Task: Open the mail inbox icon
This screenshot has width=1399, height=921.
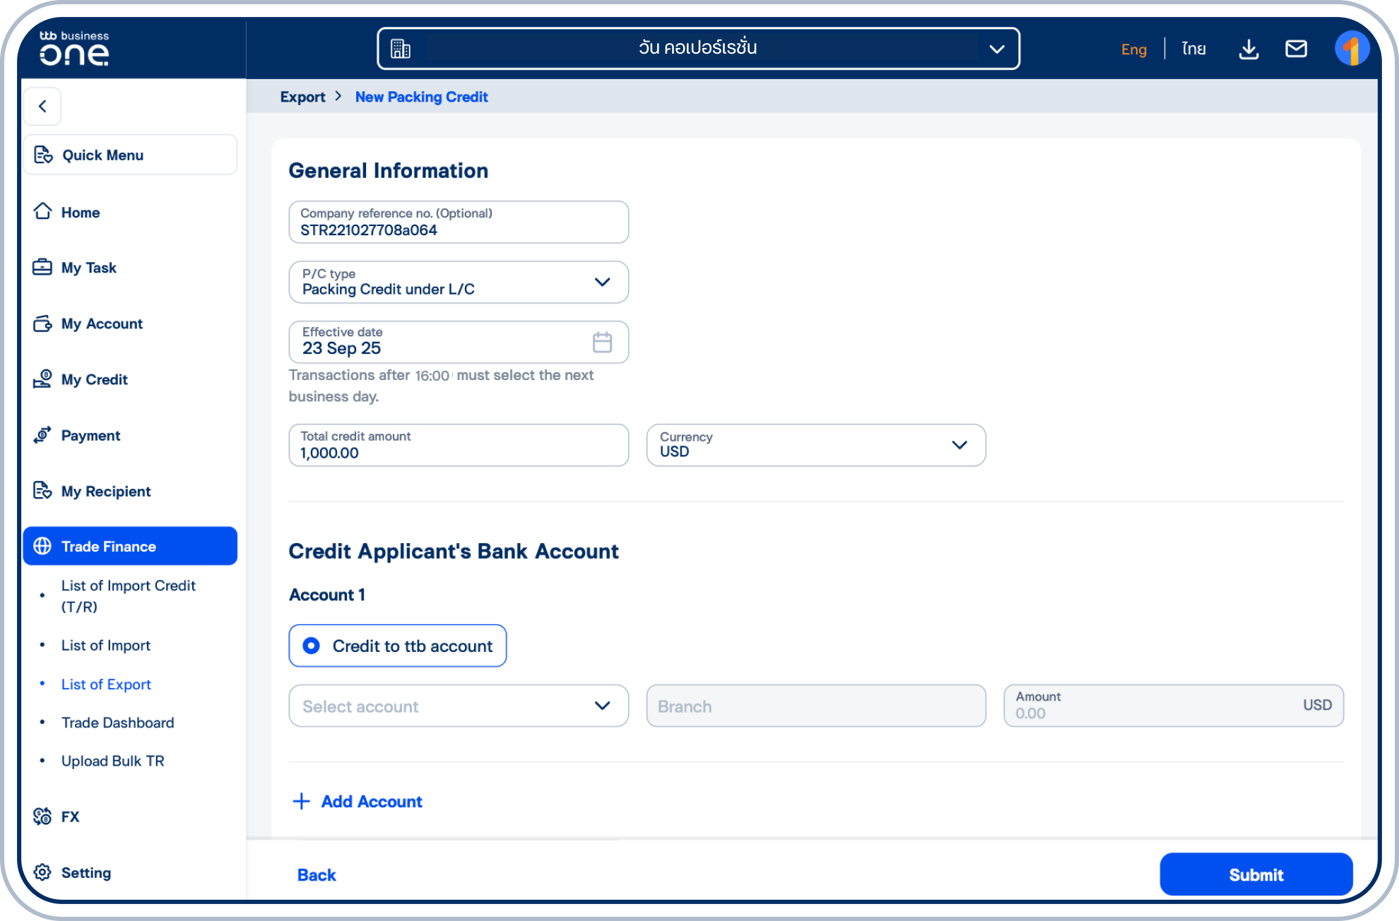Action: click(x=1295, y=49)
